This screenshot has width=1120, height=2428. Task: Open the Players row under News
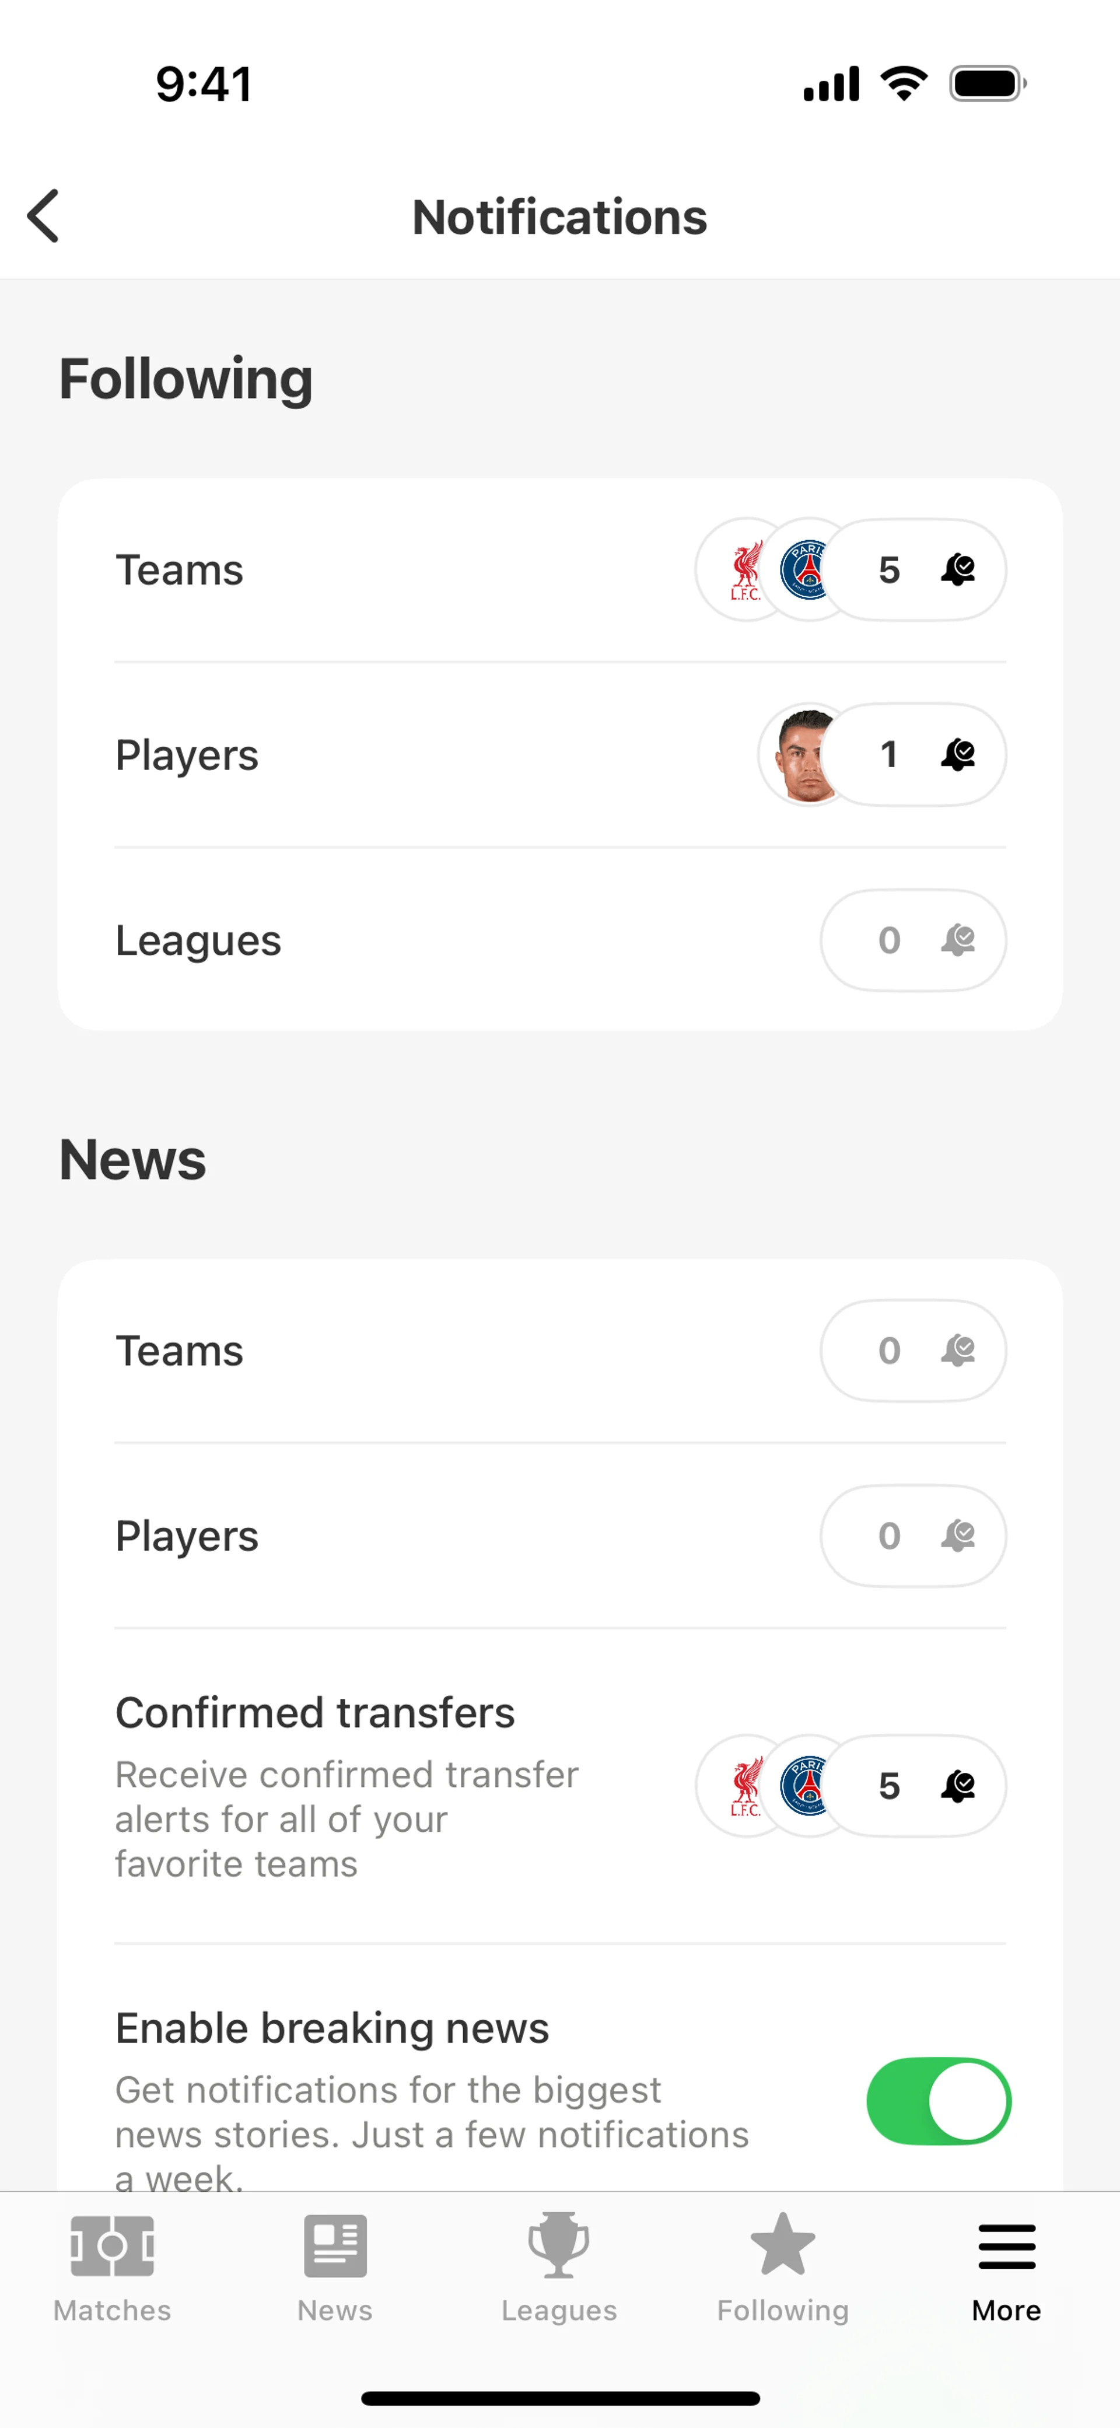[187, 1537]
